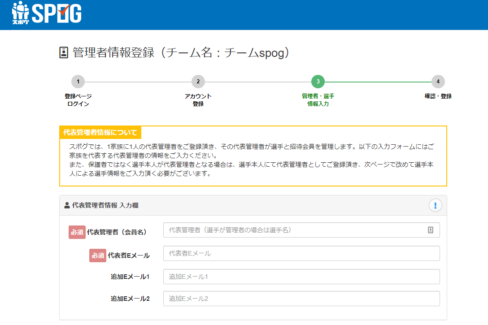Click the ID card icon beside the page heading
Screen dimensions: 488x325
61,52
